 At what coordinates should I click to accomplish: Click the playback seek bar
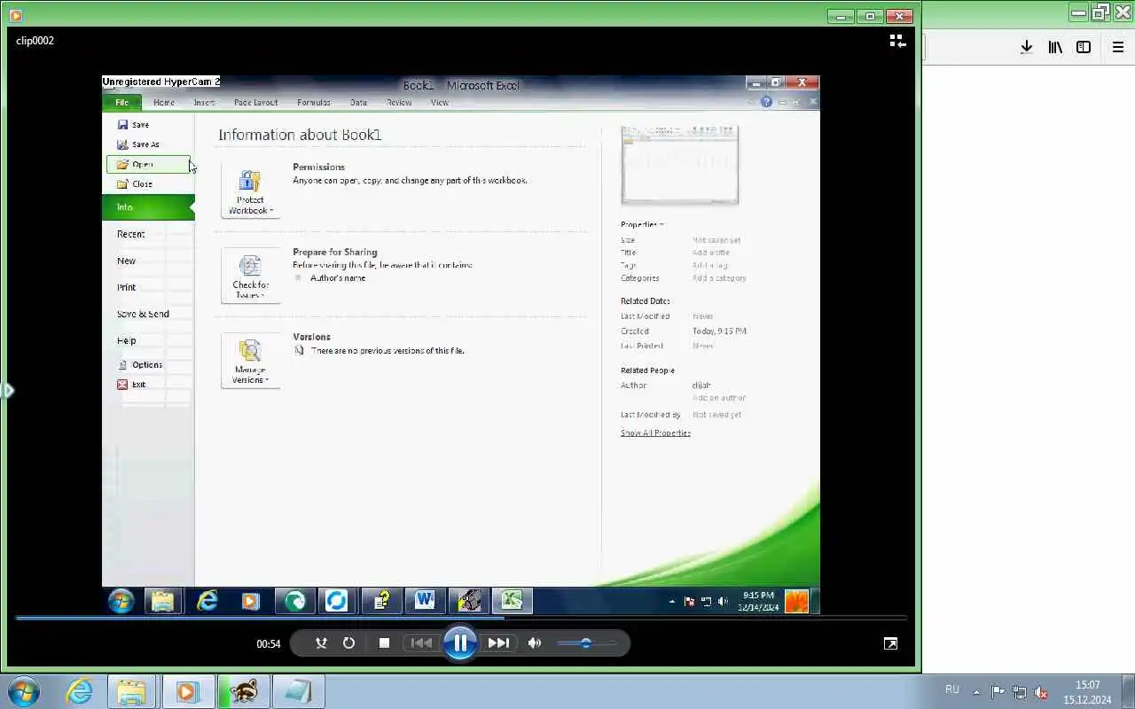(461, 618)
